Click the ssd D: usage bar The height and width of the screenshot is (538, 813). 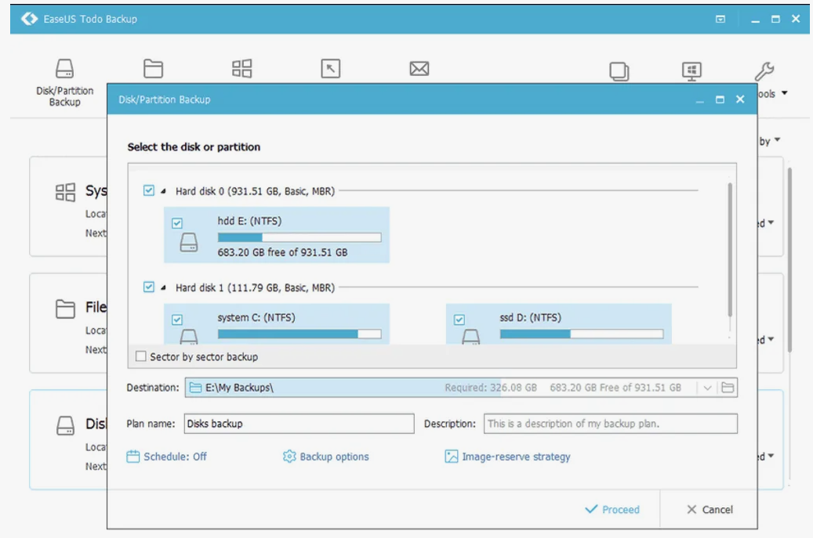(581, 334)
